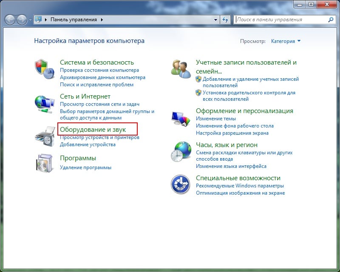The height and width of the screenshot is (272, 340).
Task: Open Оборудование и звук category
Action: (93, 129)
